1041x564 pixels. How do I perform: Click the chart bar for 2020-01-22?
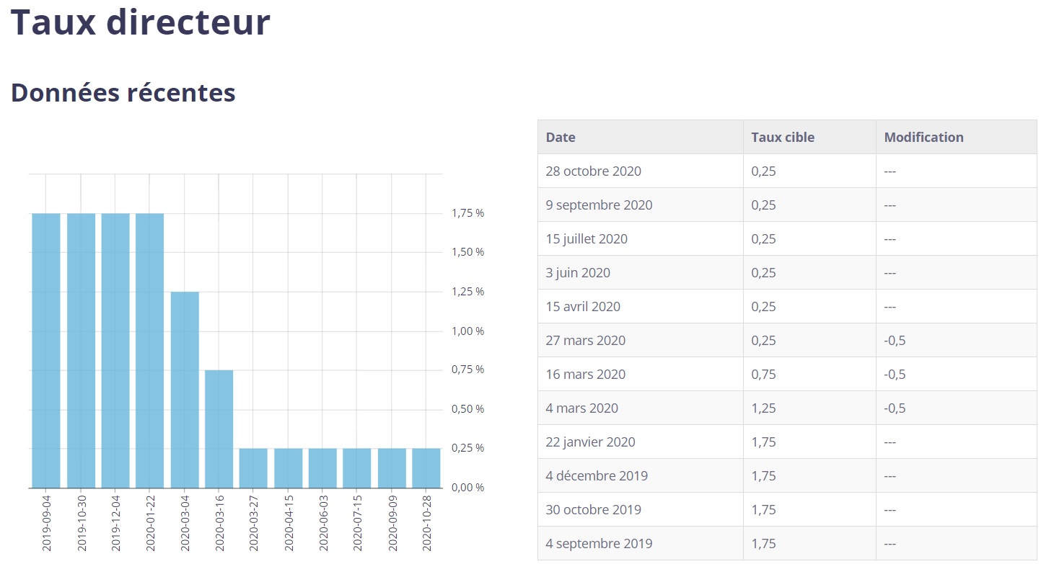(x=150, y=351)
